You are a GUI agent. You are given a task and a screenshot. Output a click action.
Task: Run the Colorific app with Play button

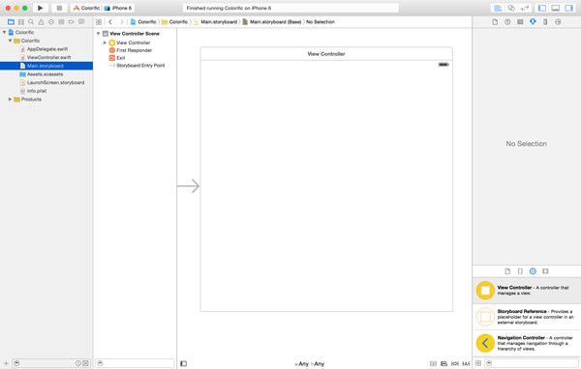tap(41, 8)
